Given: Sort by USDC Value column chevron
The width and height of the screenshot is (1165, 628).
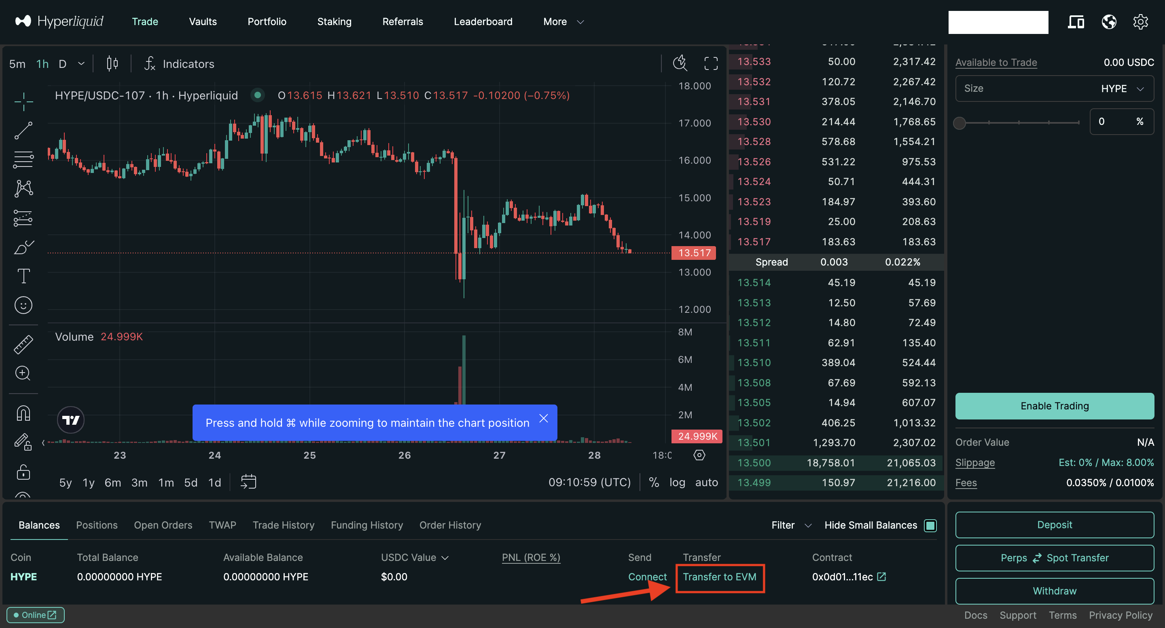Looking at the screenshot, I should point(445,558).
